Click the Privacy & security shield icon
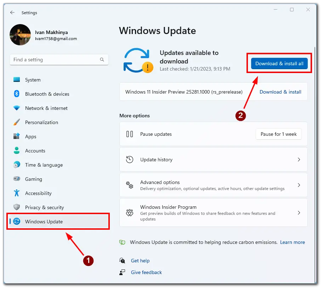 click(17, 207)
